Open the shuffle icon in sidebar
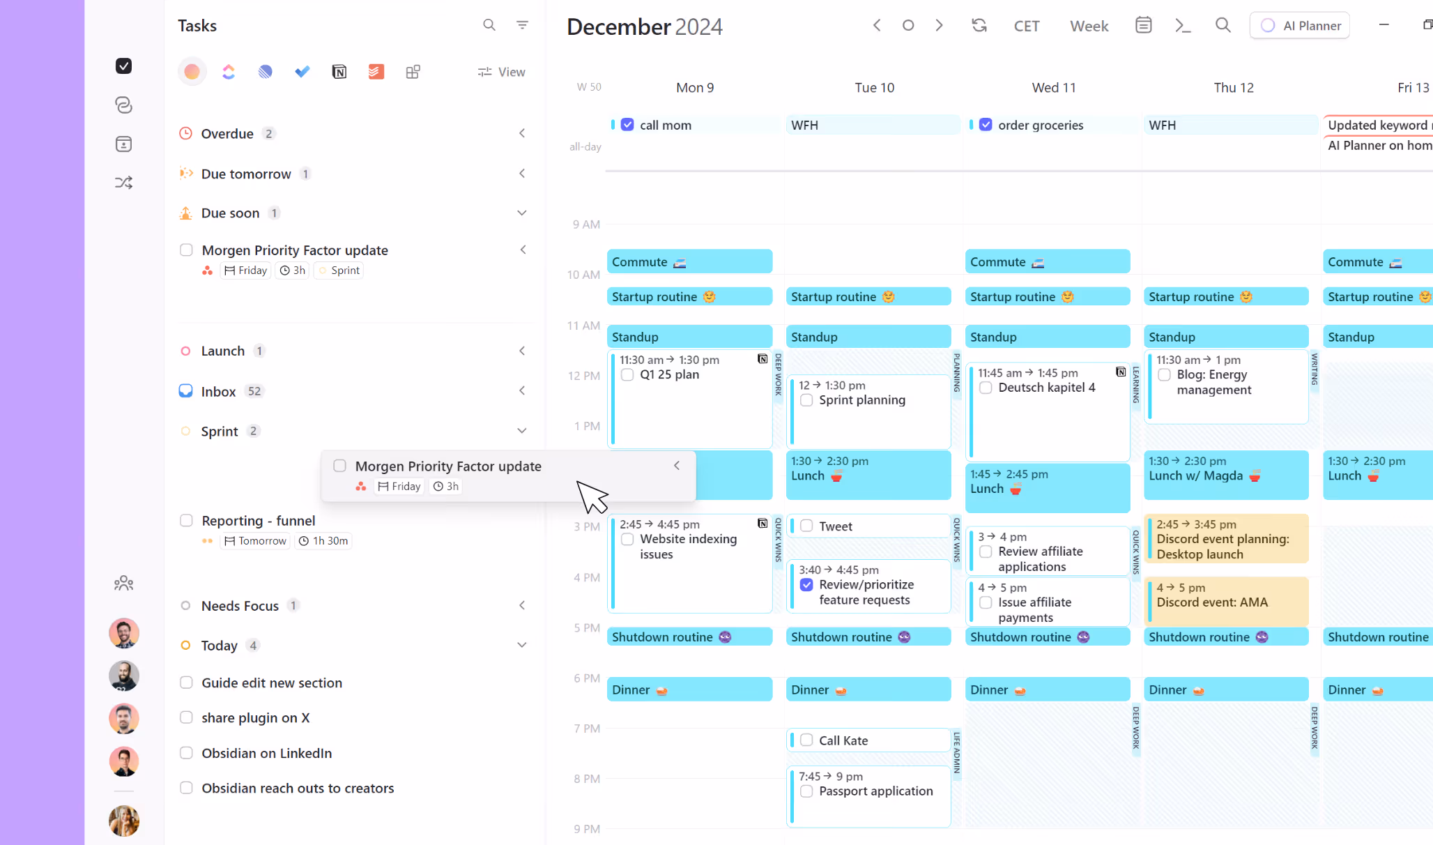 click(x=124, y=183)
